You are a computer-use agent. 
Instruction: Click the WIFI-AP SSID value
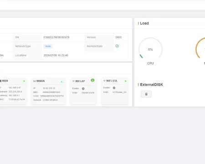(x=88, y=92)
